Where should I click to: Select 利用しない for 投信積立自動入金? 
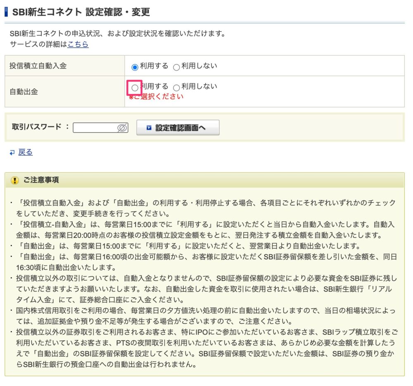tap(176, 67)
